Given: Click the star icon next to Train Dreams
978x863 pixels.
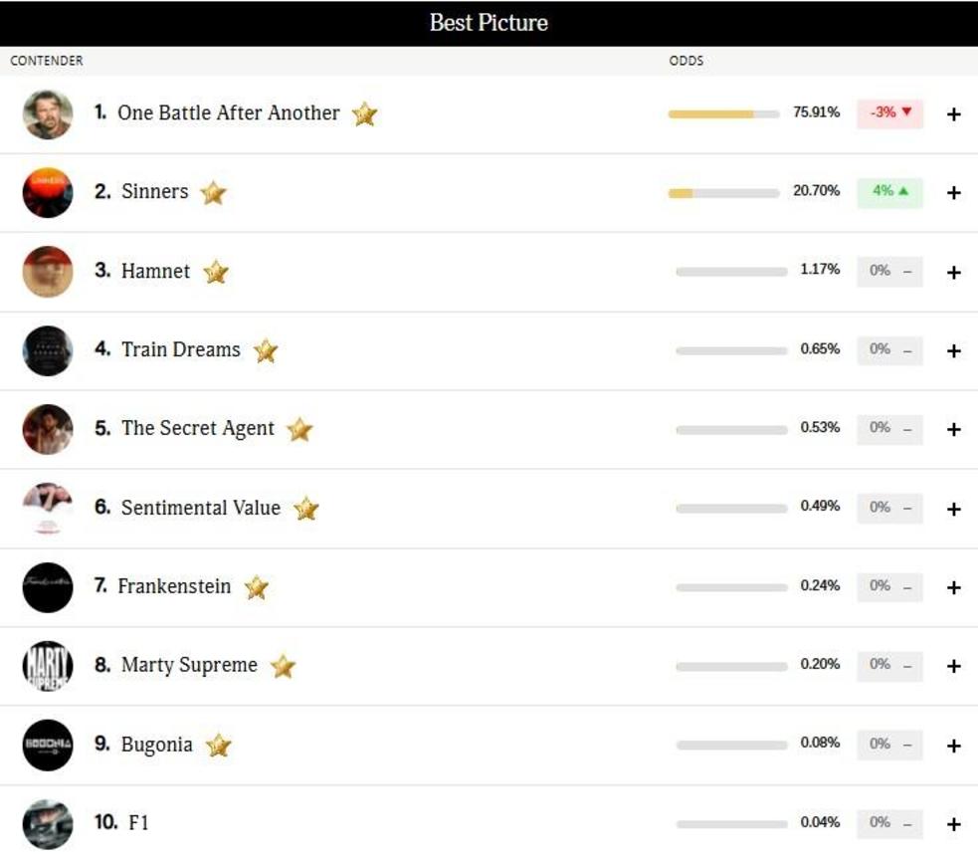Looking at the screenshot, I should click(x=265, y=350).
